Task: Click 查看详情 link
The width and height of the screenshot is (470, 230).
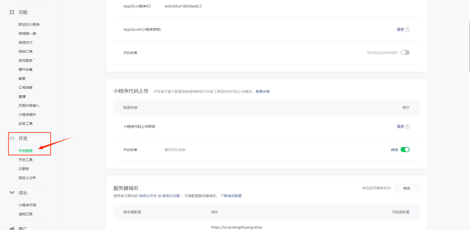Action: [x=262, y=92]
